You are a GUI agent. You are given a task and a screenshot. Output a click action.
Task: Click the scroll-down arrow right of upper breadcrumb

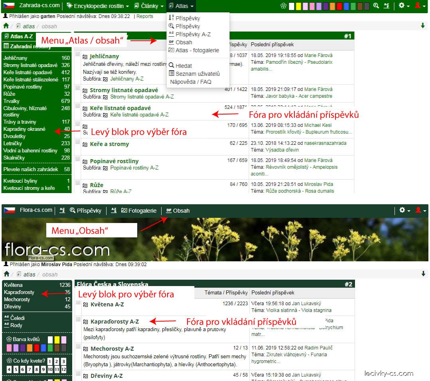coord(423,26)
